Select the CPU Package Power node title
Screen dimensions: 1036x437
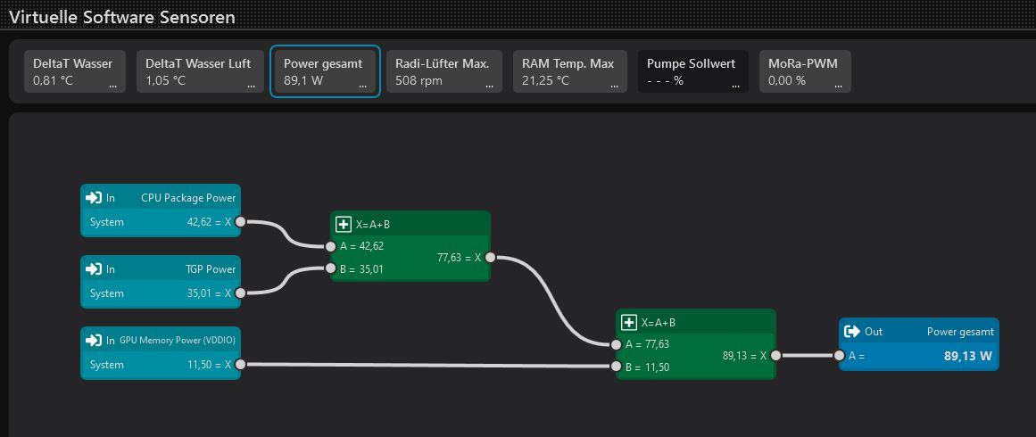point(188,197)
